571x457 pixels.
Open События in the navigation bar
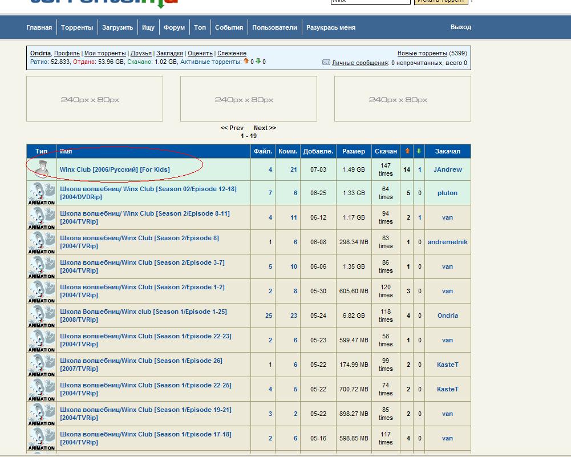(x=229, y=27)
